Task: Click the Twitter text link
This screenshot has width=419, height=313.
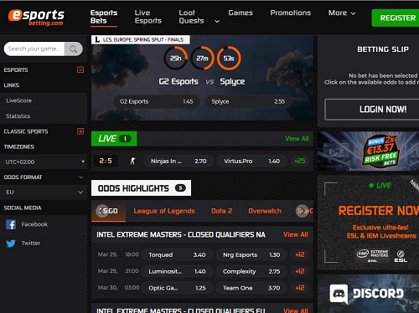Action: pyautogui.click(x=31, y=244)
